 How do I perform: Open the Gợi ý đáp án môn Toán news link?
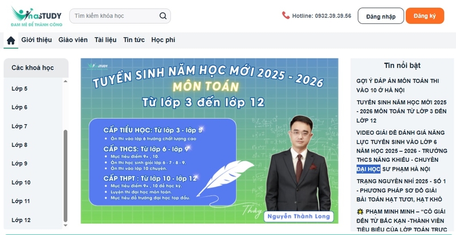point(398,86)
